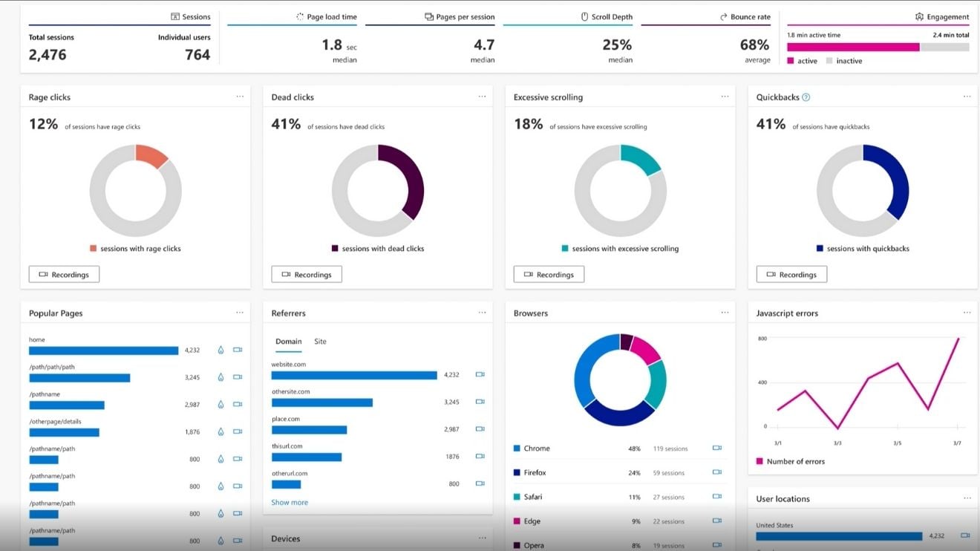Open Recordings for Quickbacks
Screen dimensions: 980x551
791,275
